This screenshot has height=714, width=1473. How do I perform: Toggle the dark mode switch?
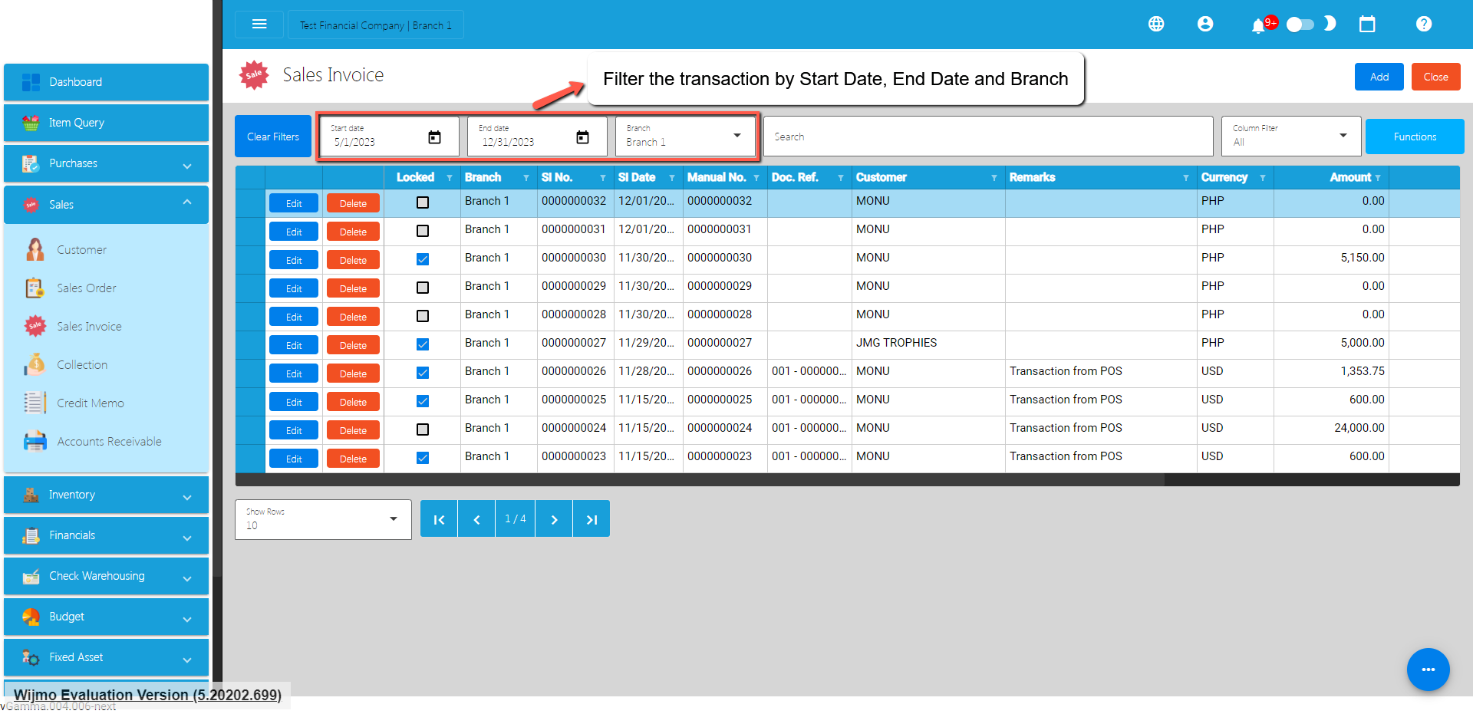pos(1300,25)
